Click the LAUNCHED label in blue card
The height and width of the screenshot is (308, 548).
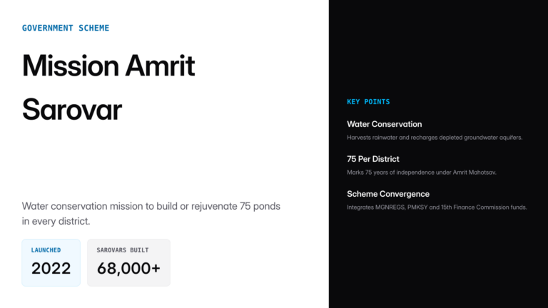tap(46, 250)
